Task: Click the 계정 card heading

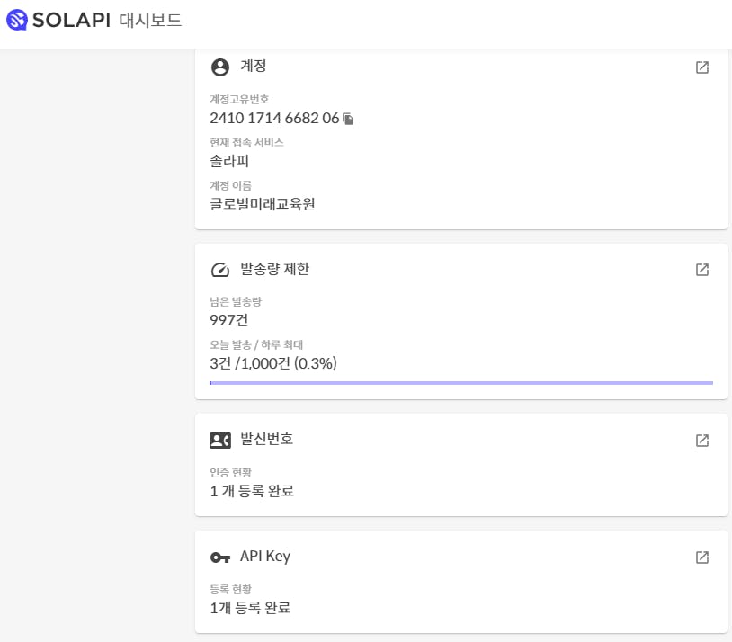Action: point(254,67)
